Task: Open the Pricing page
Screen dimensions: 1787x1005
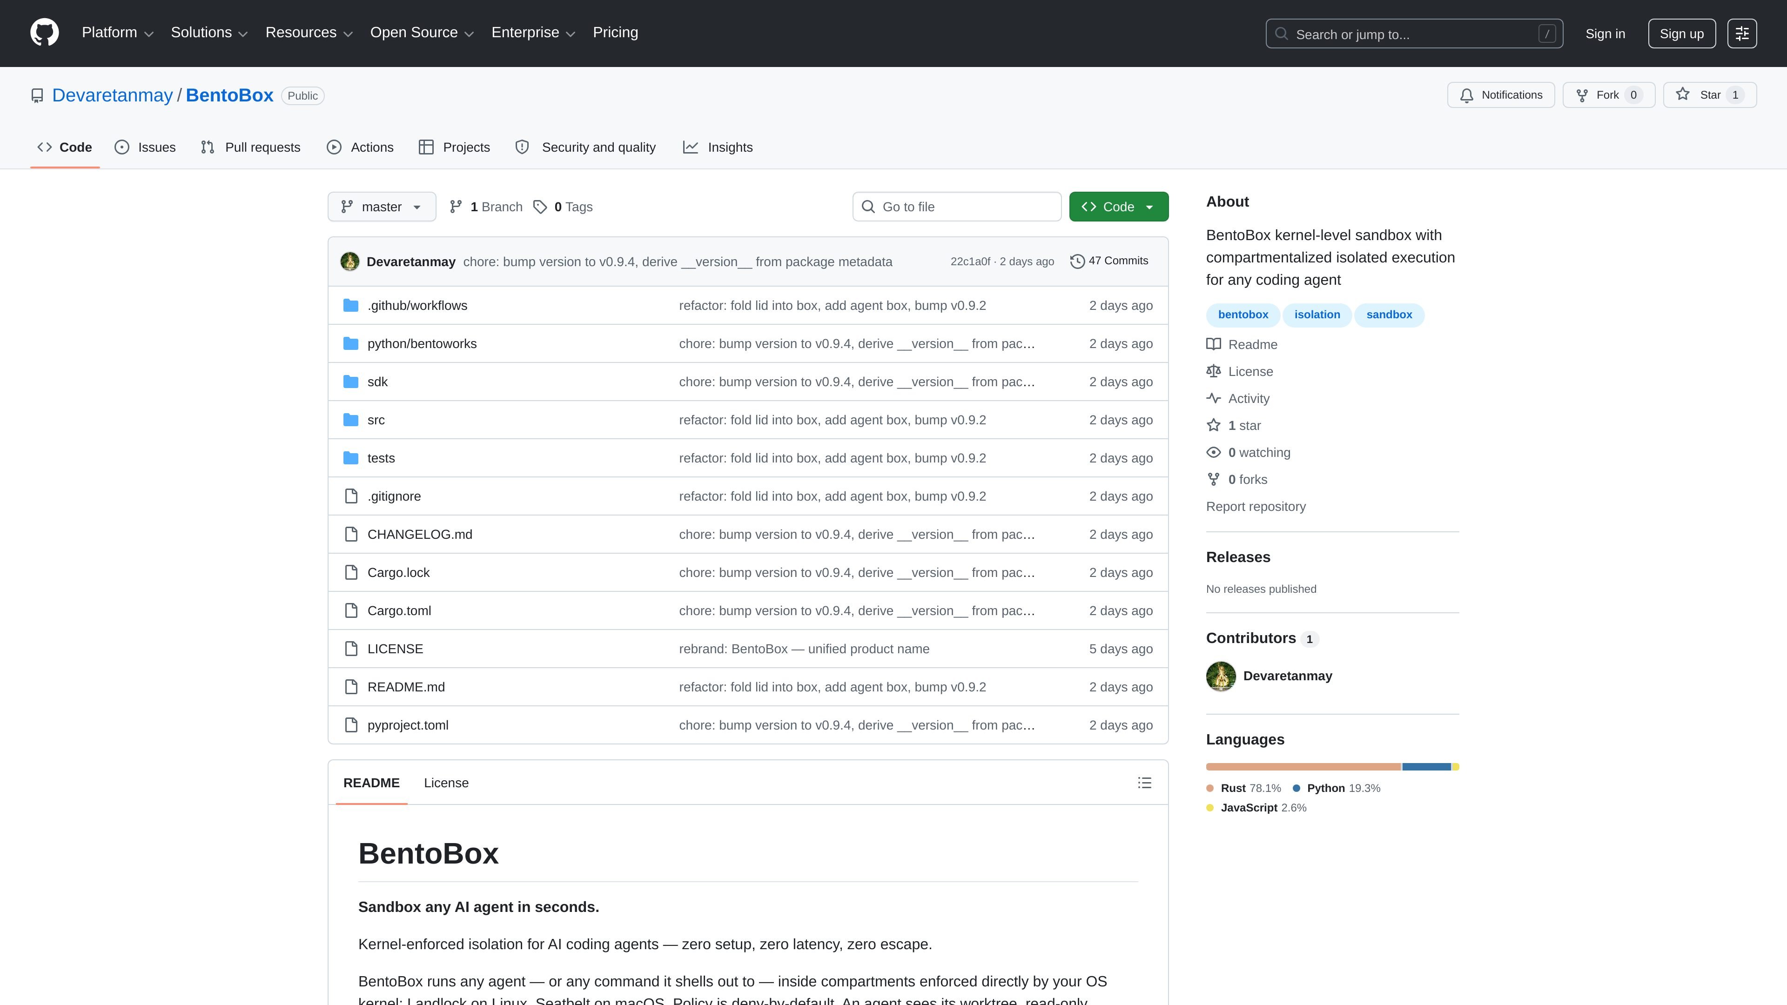Action: click(615, 33)
